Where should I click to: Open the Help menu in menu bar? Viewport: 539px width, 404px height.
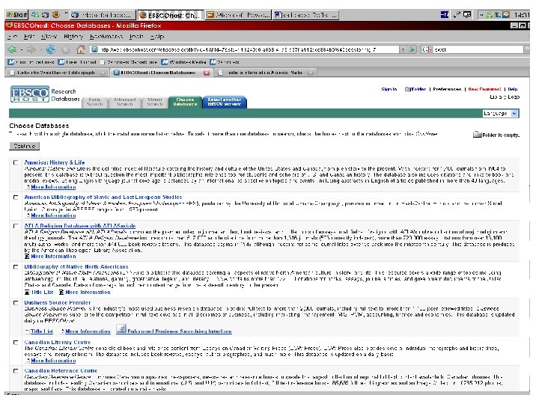pos(157,37)
